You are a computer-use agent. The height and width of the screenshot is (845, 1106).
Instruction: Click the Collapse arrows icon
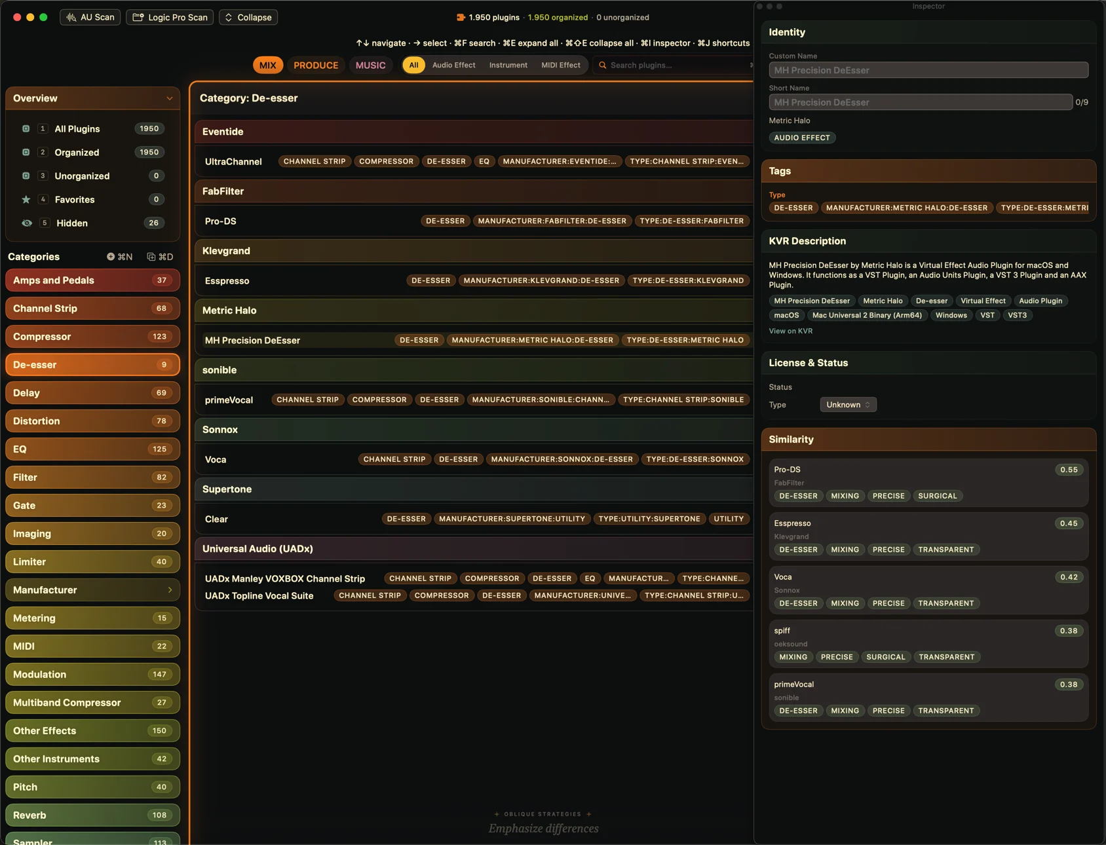(x=229, y=17)
